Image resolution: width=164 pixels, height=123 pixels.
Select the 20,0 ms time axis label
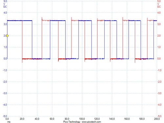(22, 119)
